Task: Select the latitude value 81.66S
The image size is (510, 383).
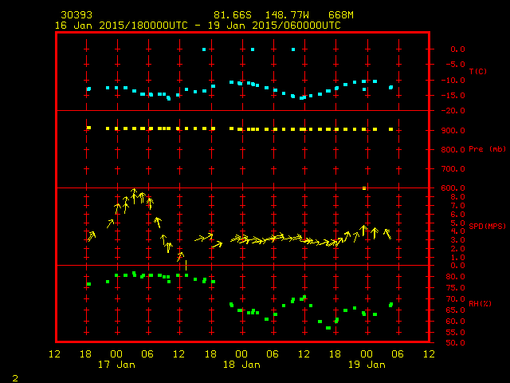Action: [233, 15]
